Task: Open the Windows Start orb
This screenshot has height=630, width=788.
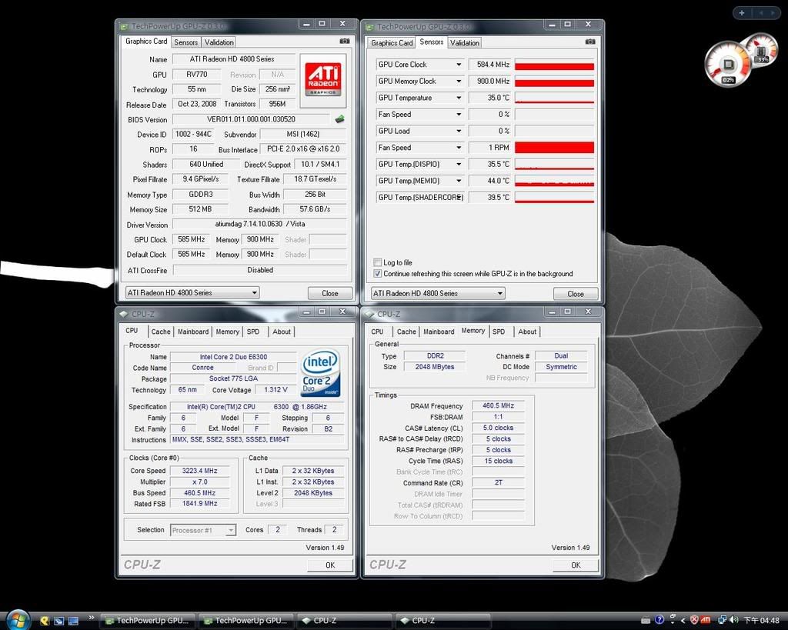Action: point(18,621)
